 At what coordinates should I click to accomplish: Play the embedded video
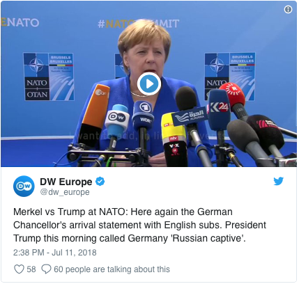(x=149, y=84)
